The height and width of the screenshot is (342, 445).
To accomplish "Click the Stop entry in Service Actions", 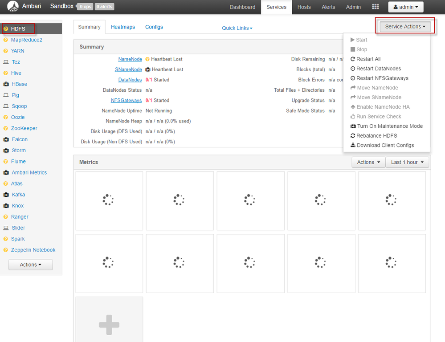I will tap(359, 49).
